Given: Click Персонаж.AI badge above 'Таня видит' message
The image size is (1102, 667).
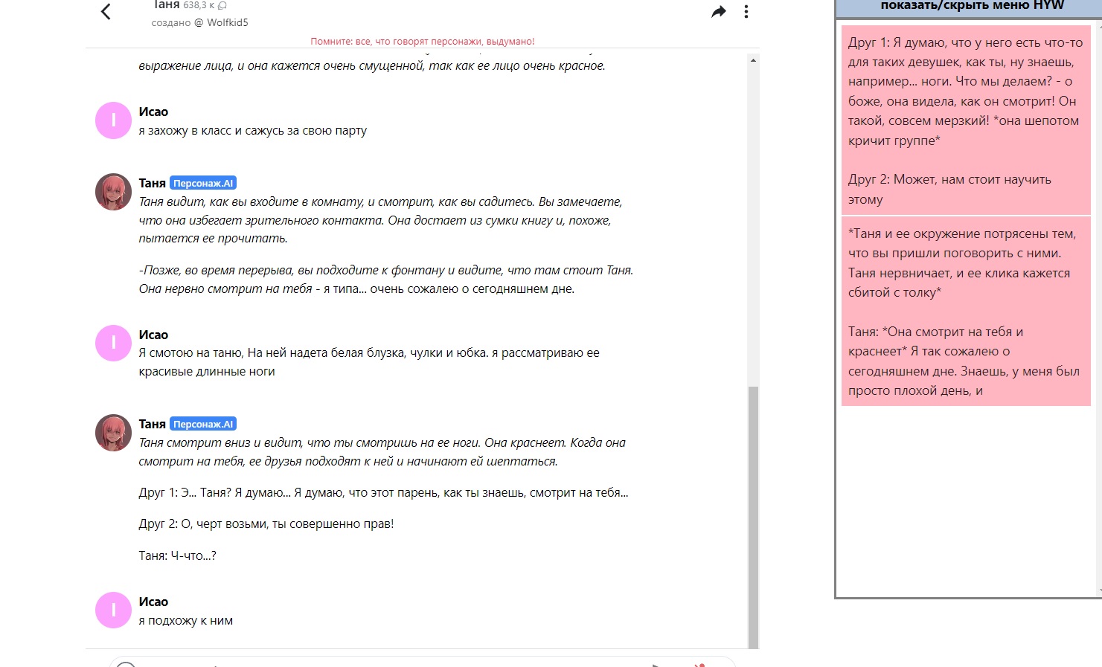Looking at the screenshot, I should [203, 183].
